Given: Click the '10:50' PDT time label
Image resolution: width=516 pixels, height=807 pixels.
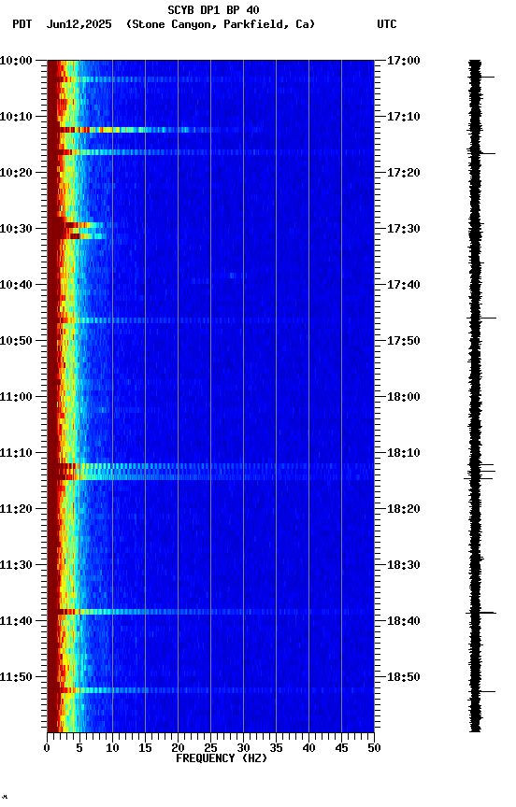Looking at the screenshot, I should 16,341.
